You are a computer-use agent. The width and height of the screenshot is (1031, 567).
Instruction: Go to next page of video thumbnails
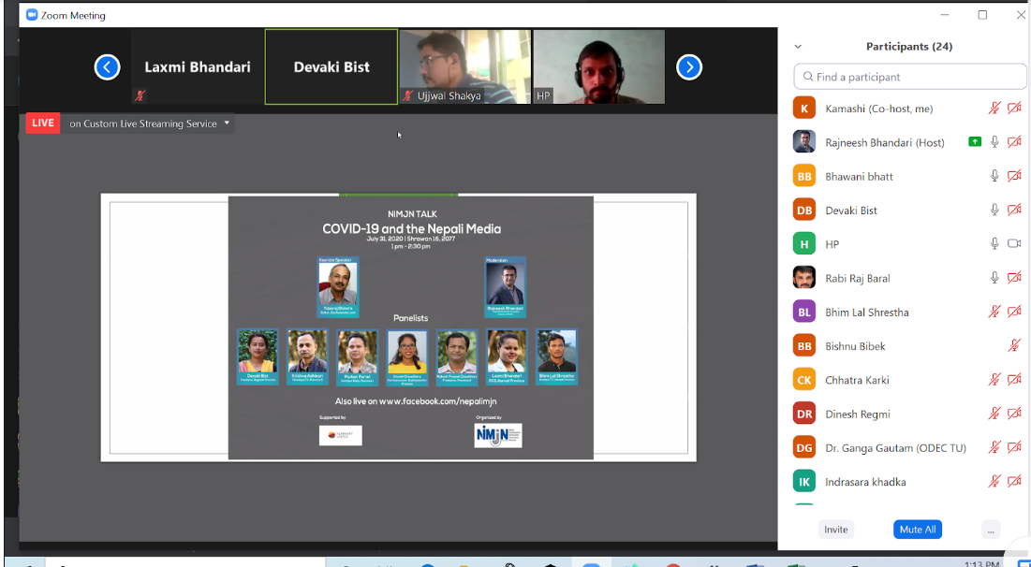pyautogui.click(x=689, y=67)
